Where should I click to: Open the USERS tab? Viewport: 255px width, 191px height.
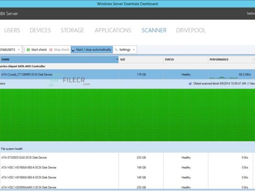click(12, 30)
